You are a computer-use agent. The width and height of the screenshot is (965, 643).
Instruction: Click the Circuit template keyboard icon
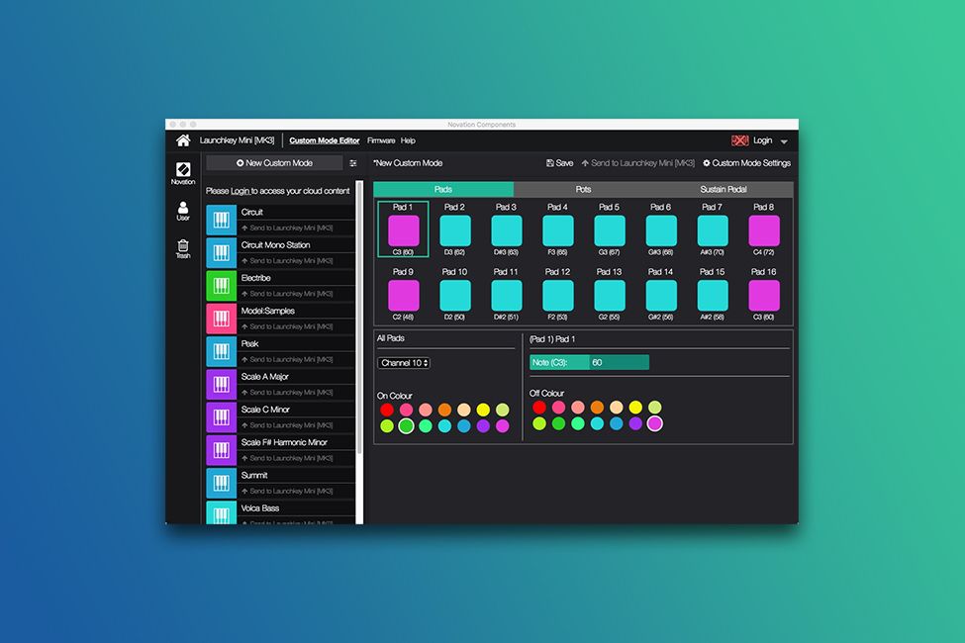pyautogui.click(x=221, y=220)
